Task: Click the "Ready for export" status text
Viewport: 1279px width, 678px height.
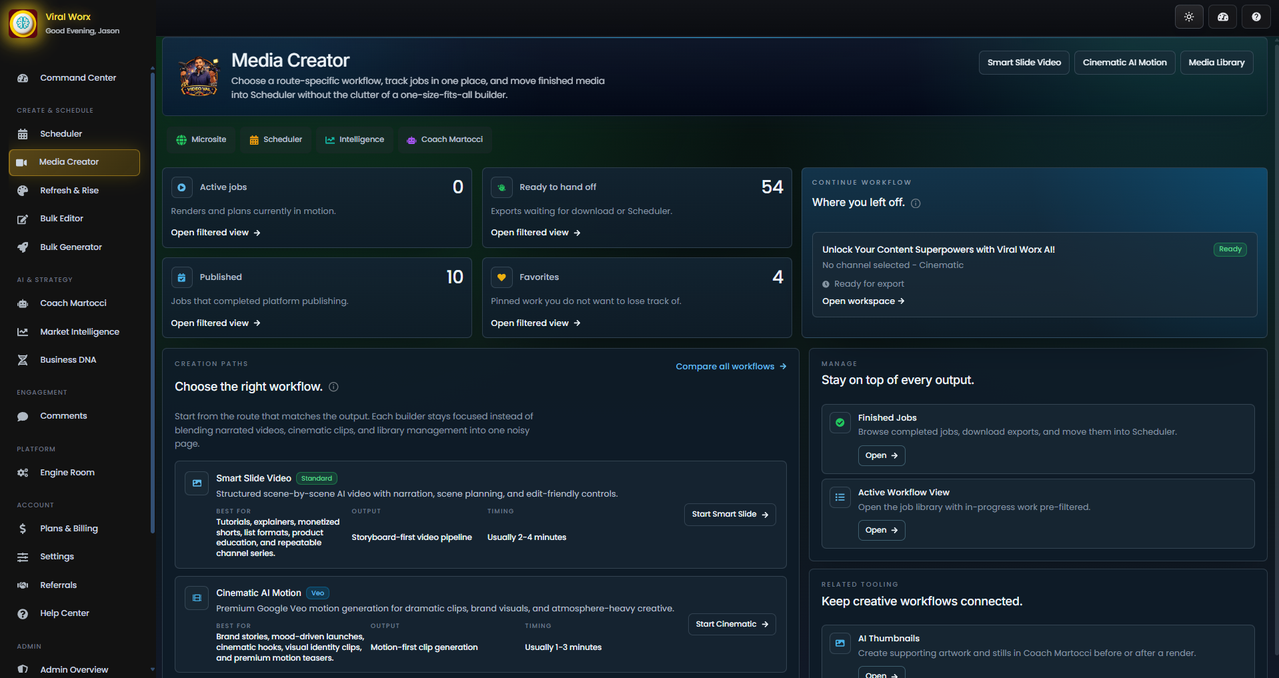Action: coord(869,284)
